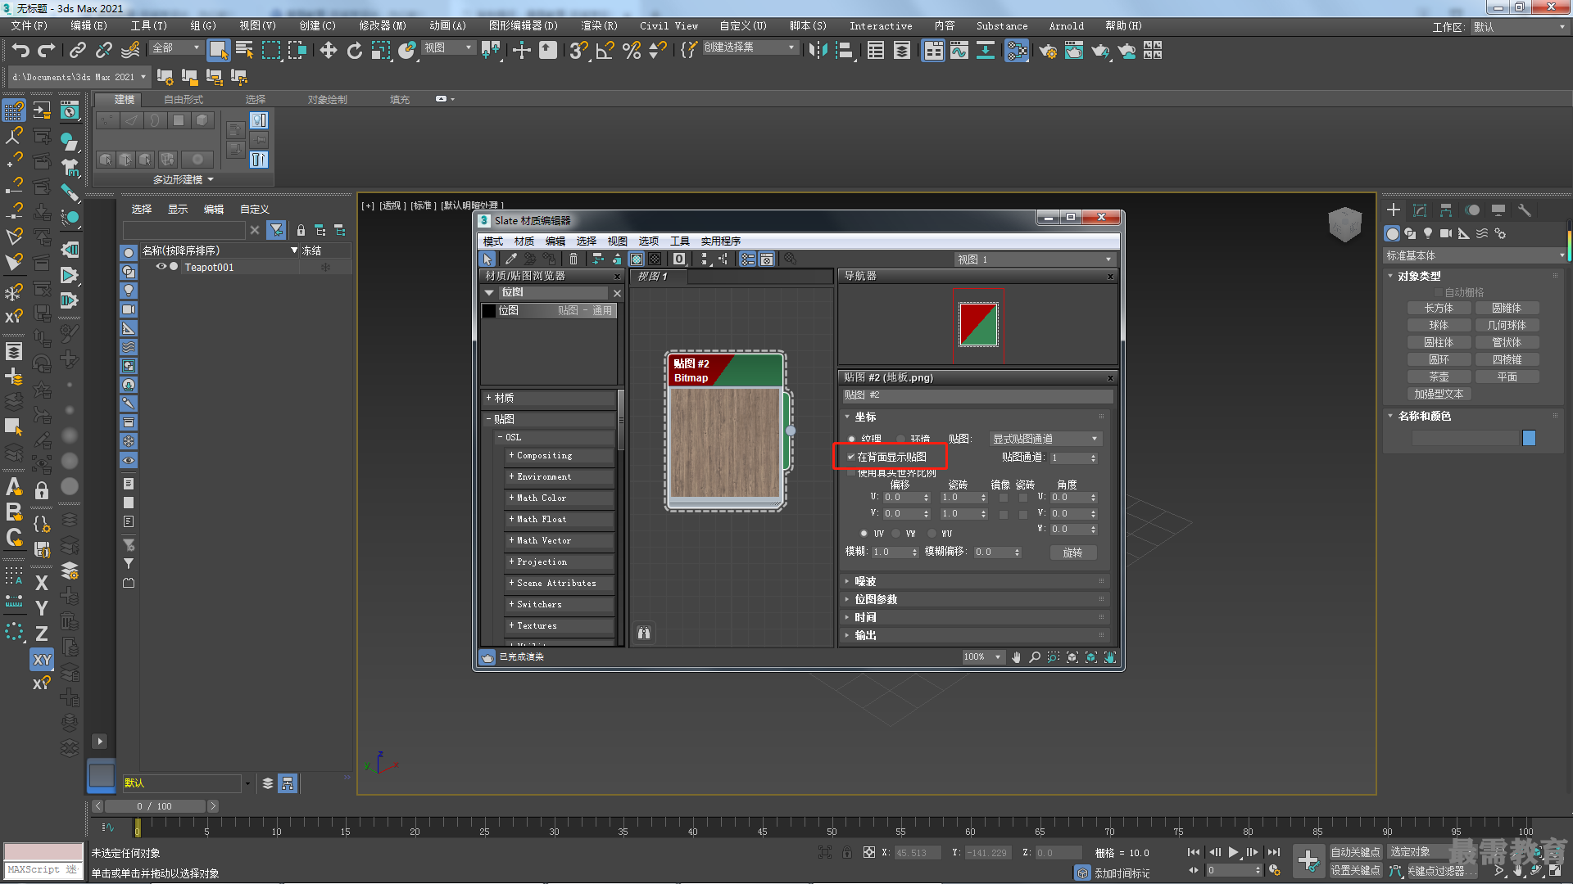Screen dimensions: 1573x884
Task: Pick material from object eyedropper in Slate
Action: tap(511, 259)
